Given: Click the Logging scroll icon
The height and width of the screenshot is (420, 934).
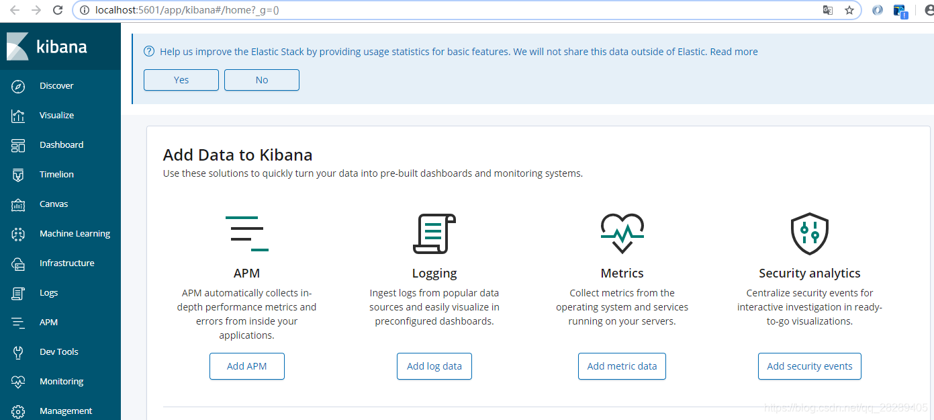Looking at the screenshot, I should 434,234.
